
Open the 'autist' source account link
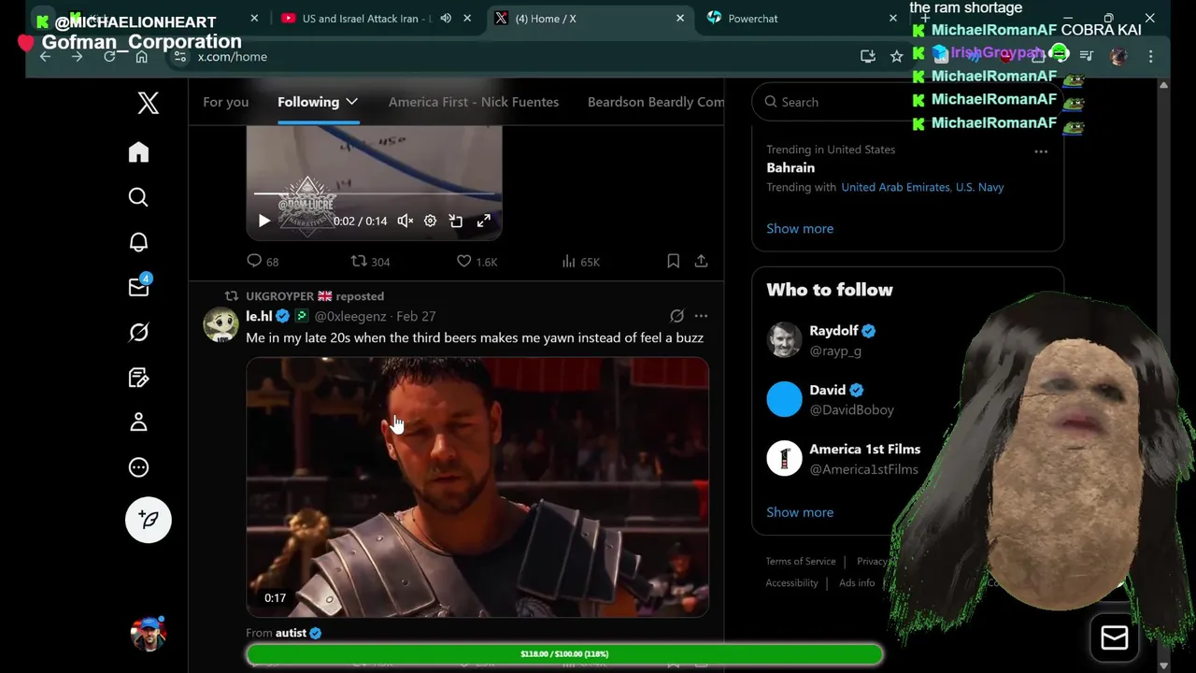(x=291, y=633)
